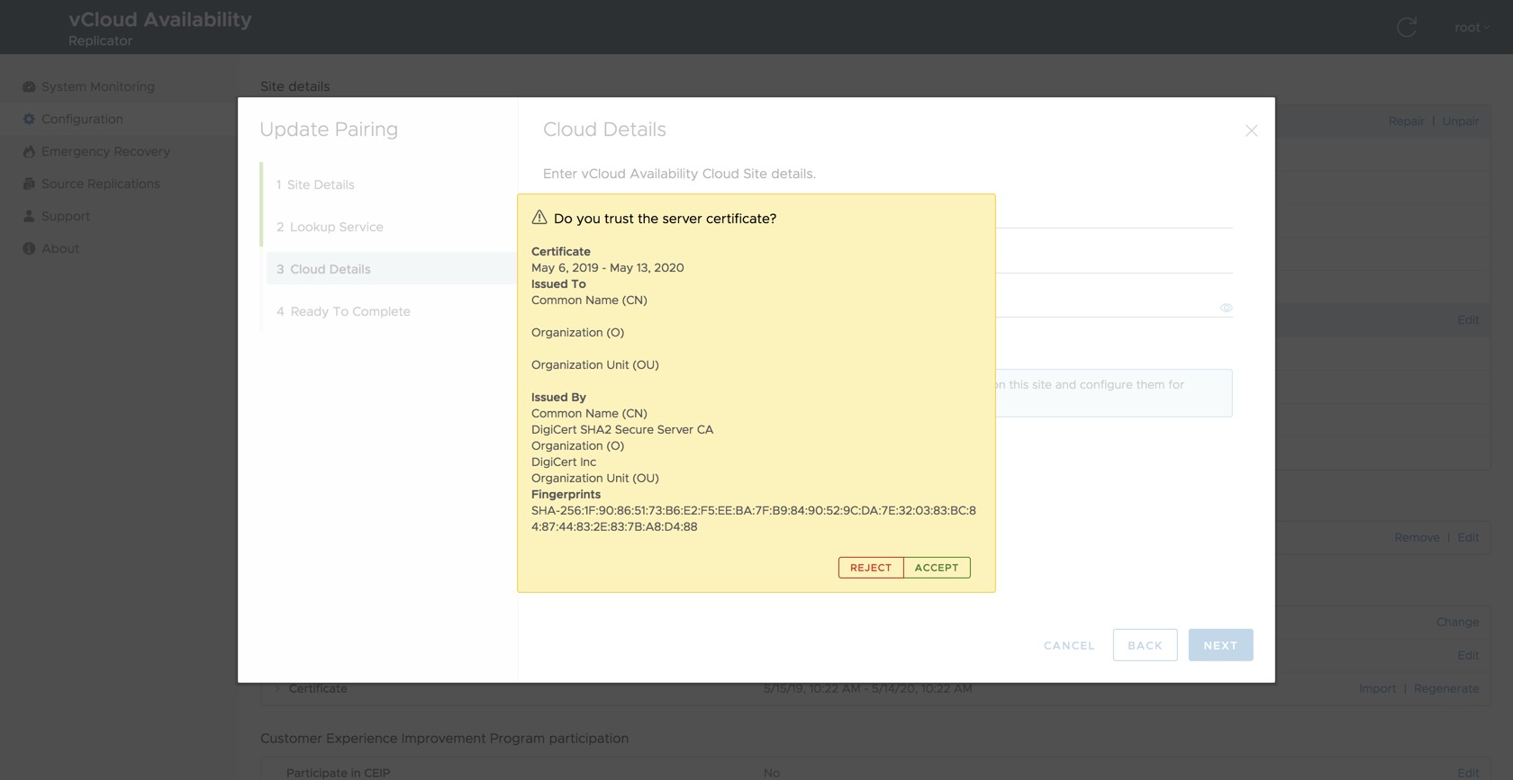The height and width of the screenshot is (780, 1513).
Task: Click the Emergency Recovery flame icon
Action: pos(29,152)
